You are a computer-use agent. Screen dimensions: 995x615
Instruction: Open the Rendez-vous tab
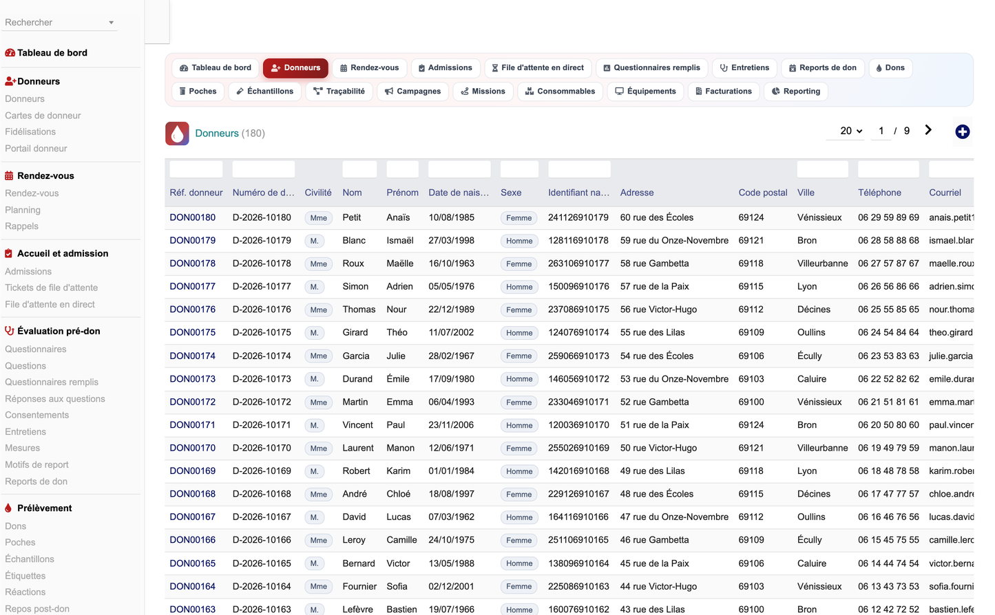[370, 68]
